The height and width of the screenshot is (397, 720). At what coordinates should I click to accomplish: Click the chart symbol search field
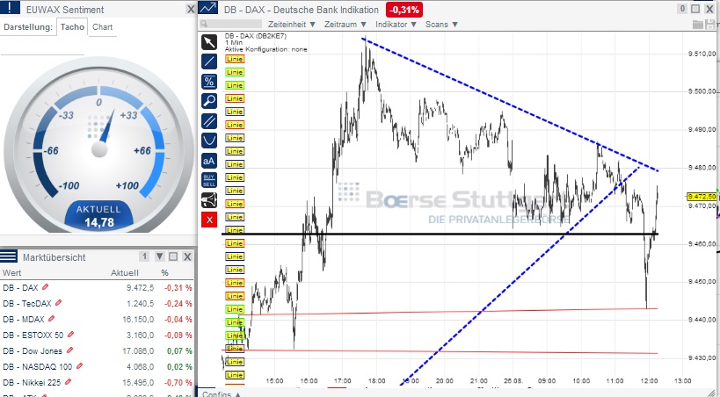[x=231, y=24]
